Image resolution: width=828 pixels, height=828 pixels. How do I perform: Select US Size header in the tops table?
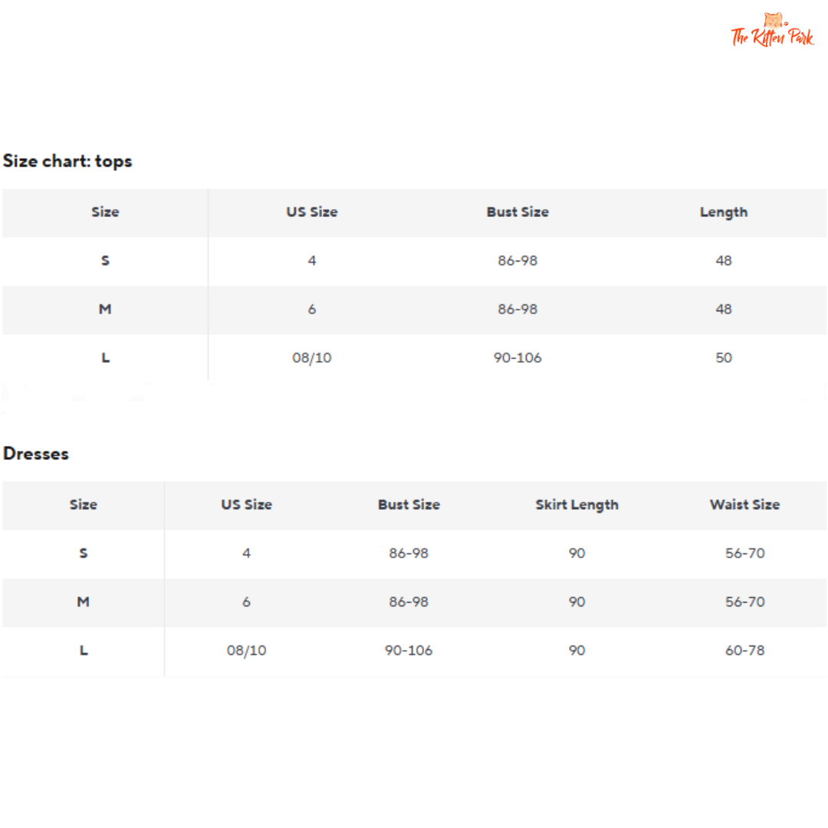pyautogui.click(x=312, y=212)
